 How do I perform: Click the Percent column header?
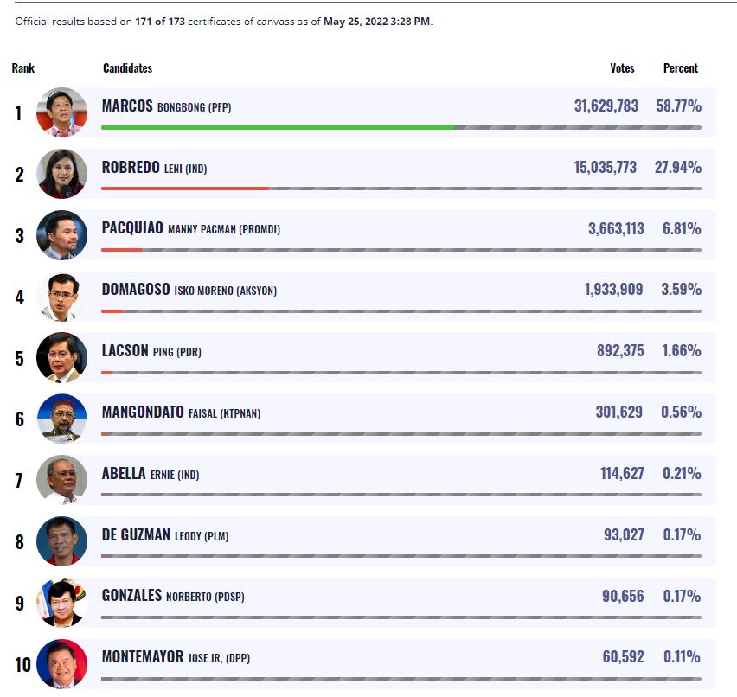681,68
